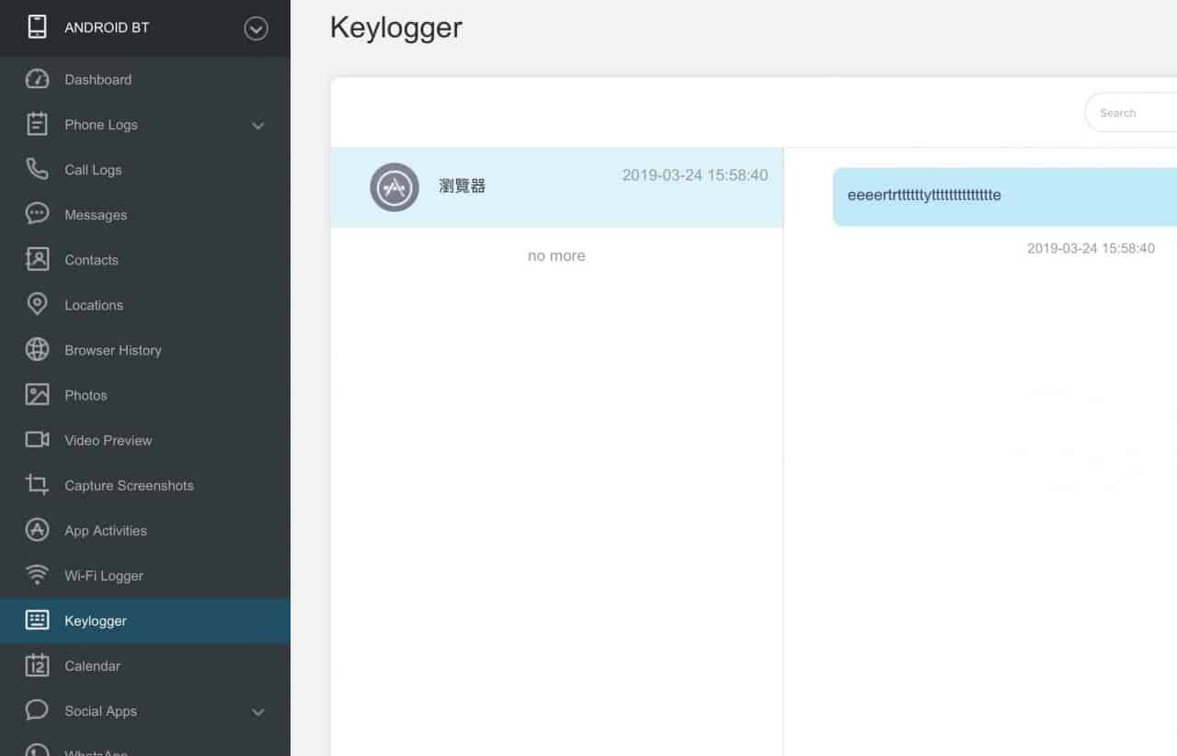Open the Wi-Fi Logger icon
Image resolution: width=1177 pixels, height=756 pixels.
(x=37, y=575)
